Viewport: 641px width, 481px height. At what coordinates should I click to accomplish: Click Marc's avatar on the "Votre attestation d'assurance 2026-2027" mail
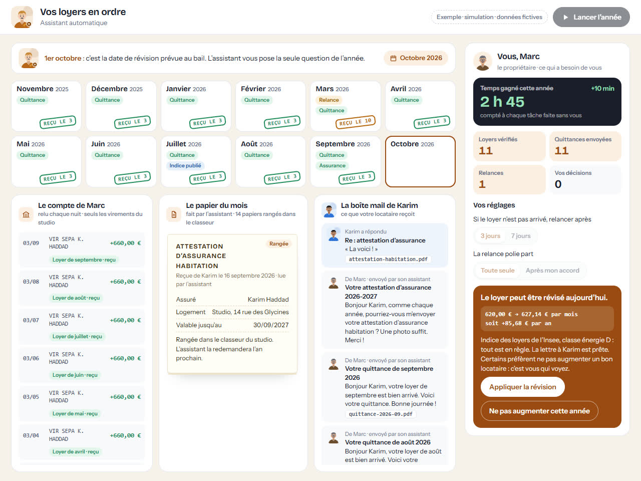(334, 283)
